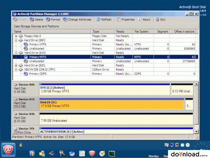Screen dimensions: 210x158
Task: Select the Hard Drive (82h) disk icon
Action: tap(21, 66)
